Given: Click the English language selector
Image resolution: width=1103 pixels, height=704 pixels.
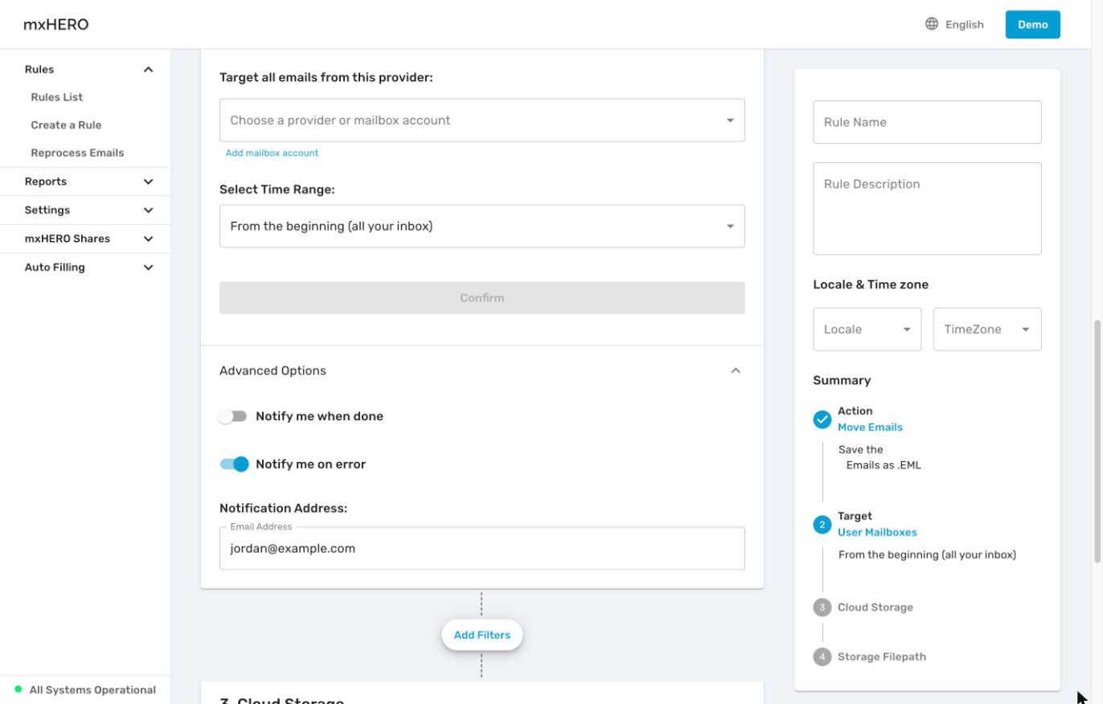Looking at the screenshot, I should click(954, 24).
